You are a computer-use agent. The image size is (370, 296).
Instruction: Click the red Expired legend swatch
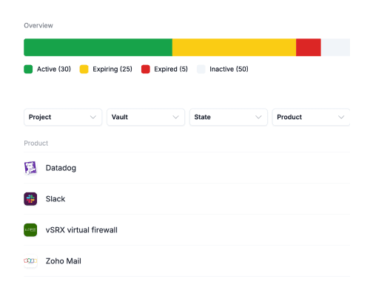click(x=146, y=69)
